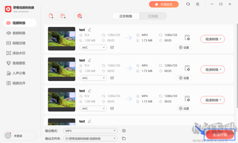The image size is (238, 143).
Task: Open the 输出格式 MP4 dropdown
Action: point(90,131)
